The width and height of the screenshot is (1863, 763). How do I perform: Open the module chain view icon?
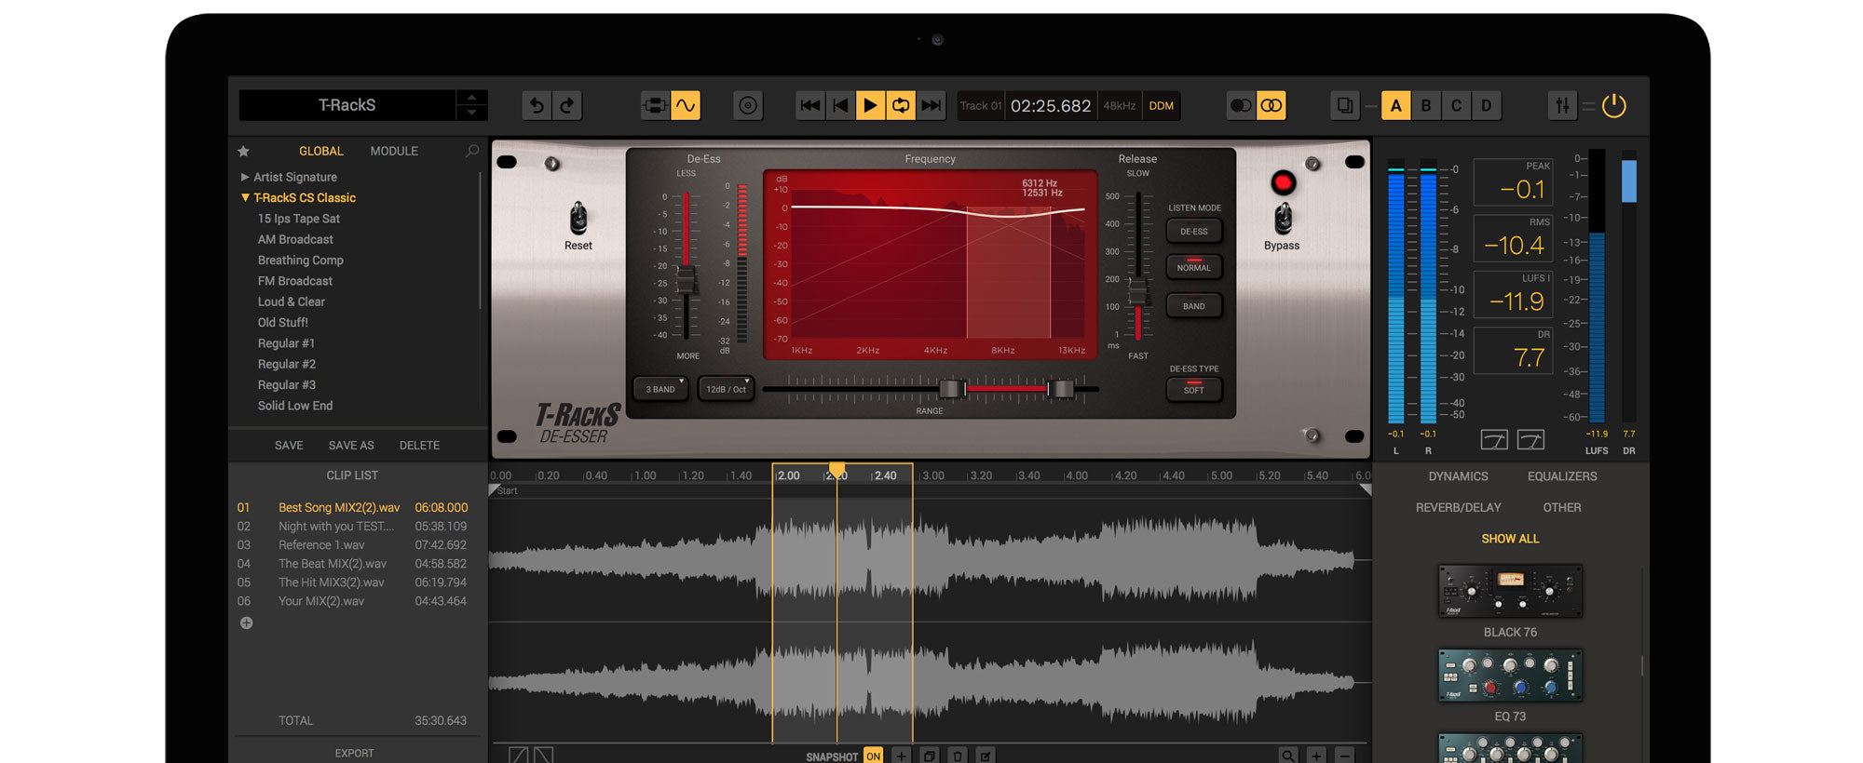click(x=656, y=106)
